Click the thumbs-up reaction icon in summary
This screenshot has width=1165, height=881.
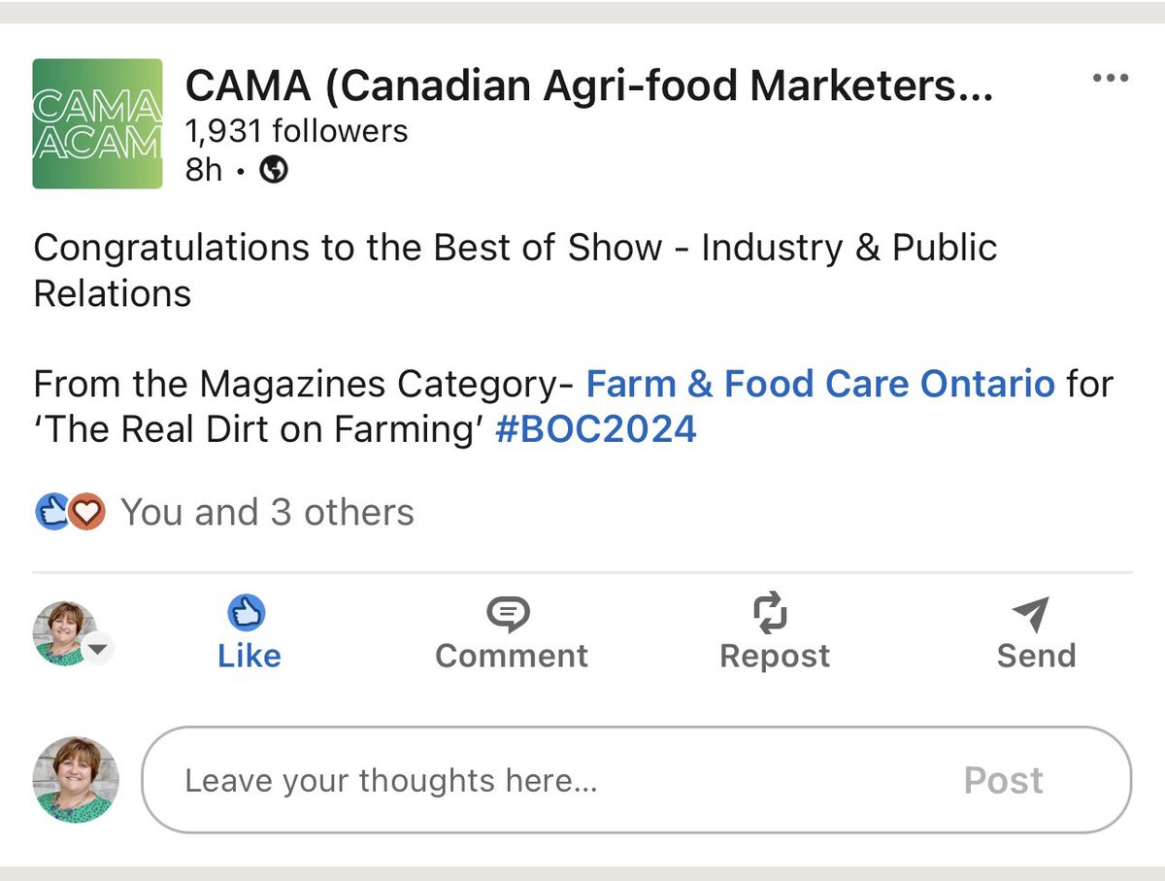(x=50, y=512)
